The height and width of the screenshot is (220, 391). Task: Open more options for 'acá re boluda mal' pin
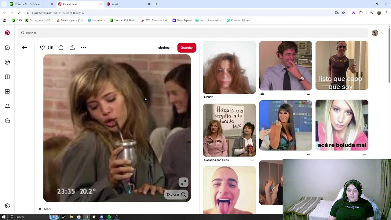pyautogui.click(x=364, y=154)
